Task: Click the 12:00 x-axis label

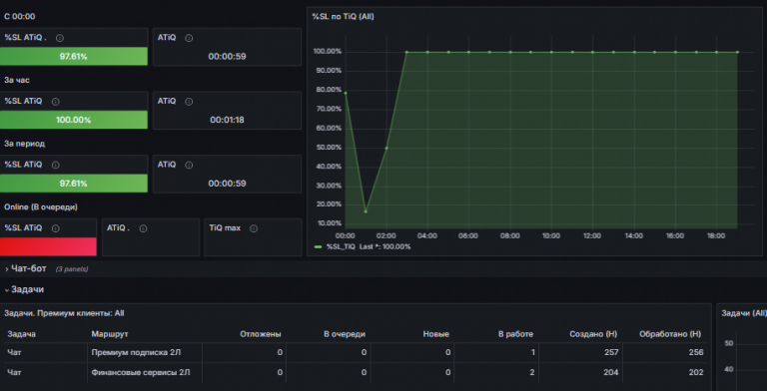Action: pyautogui.click(x=592, y=236)
